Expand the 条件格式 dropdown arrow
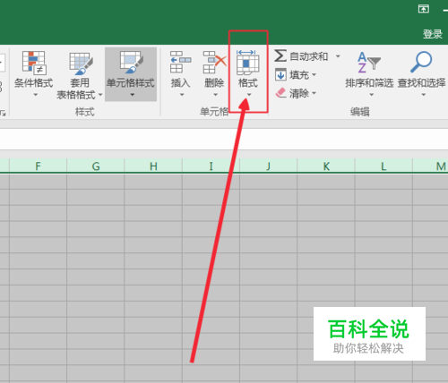This screenshot has width=448, height=383. pyautogui.click(x=36, y=95)
